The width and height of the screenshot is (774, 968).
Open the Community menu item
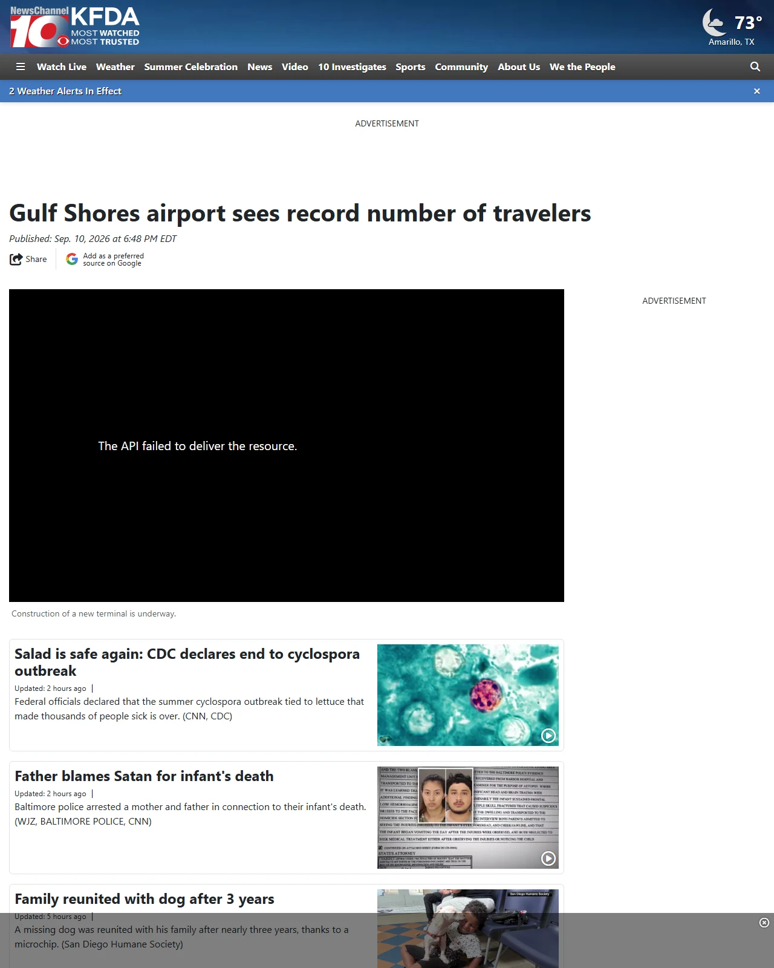pos(461,67)
